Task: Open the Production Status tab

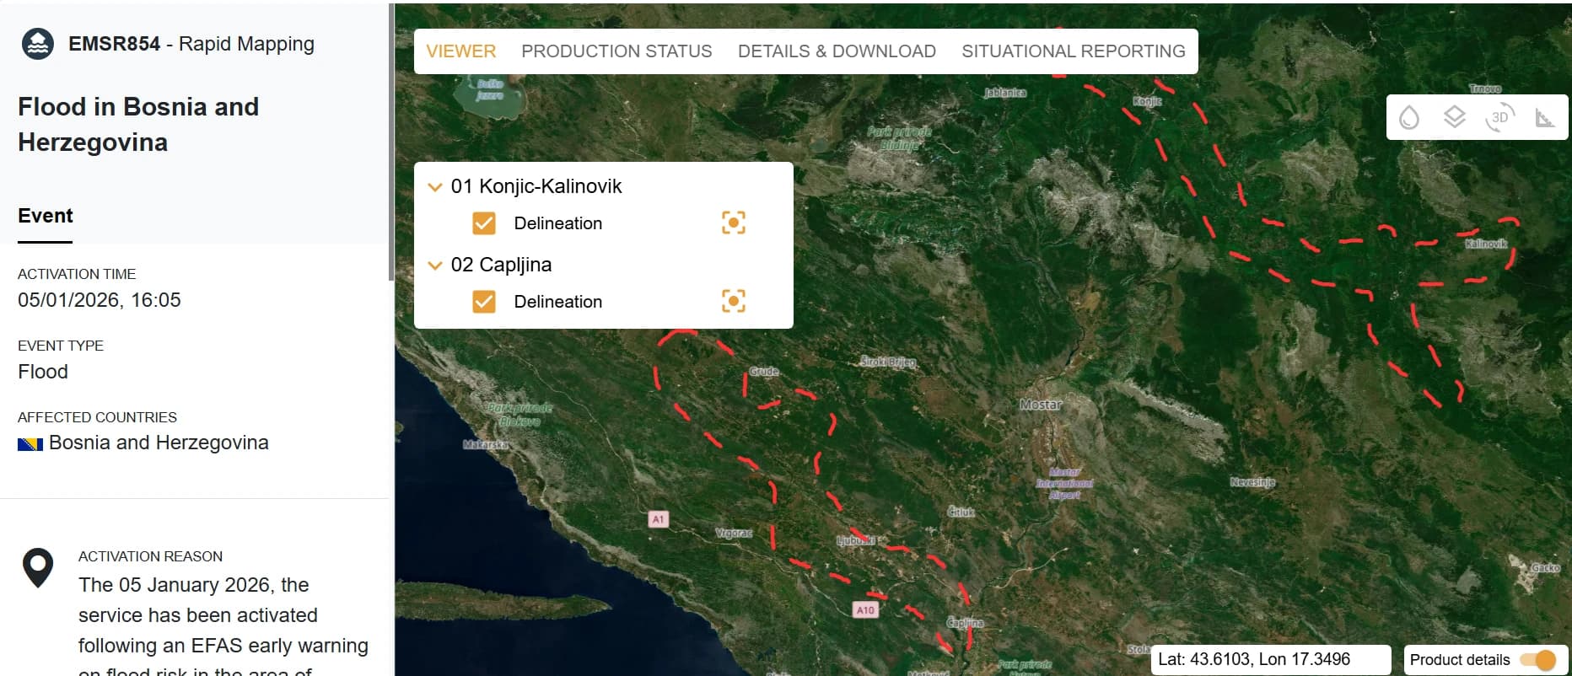Action: pos(616,51)
